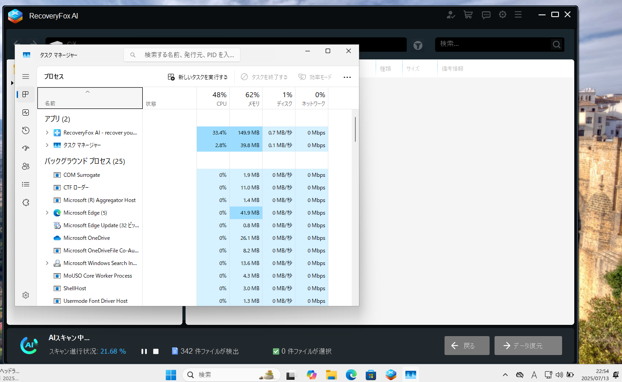Image resolution: width=622 pixels, height=382 pixels.
Task: Click RecoveryFox search magnifier icon
Action: click(x=557, y=45)
